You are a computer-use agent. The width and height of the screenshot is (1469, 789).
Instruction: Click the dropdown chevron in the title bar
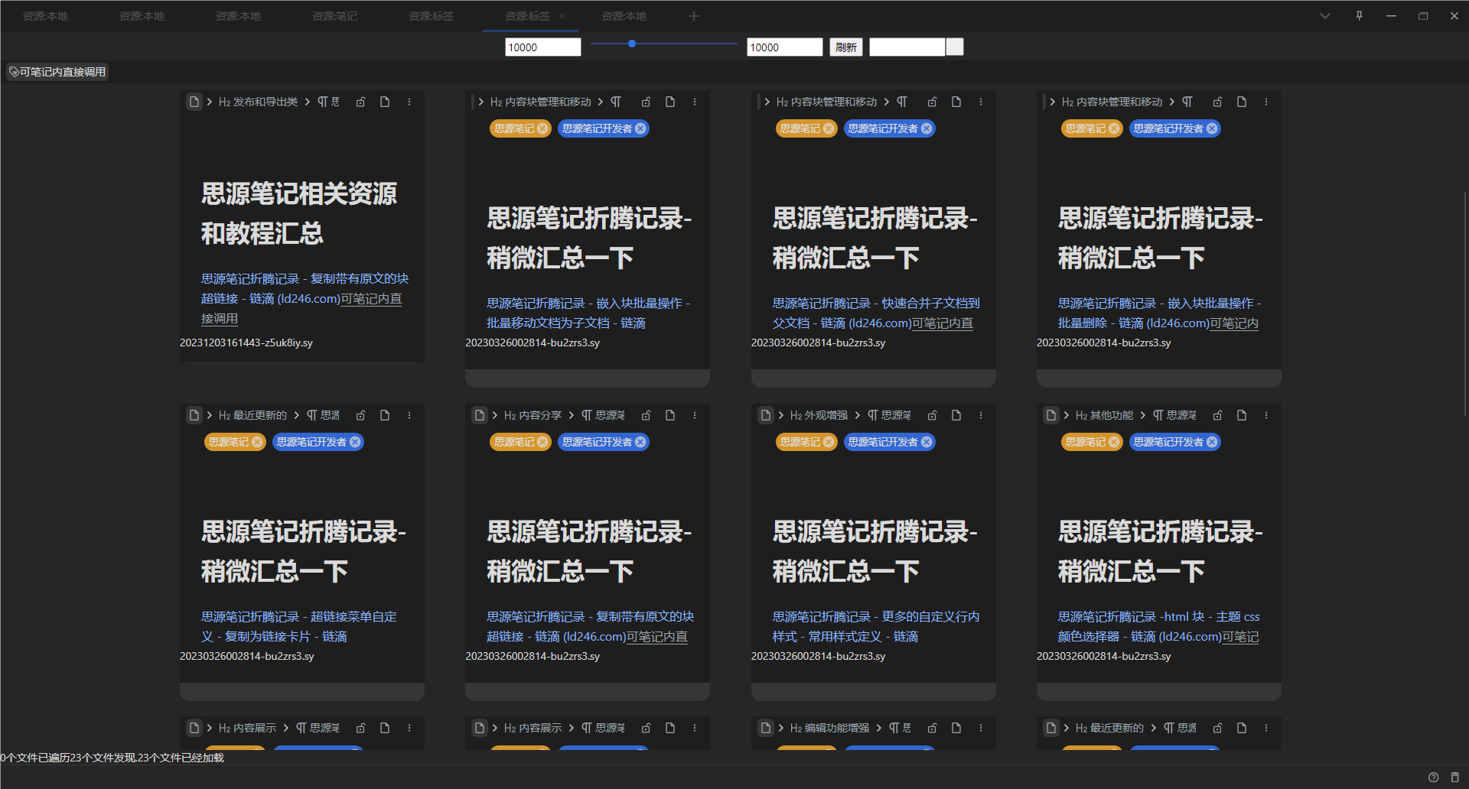pos(1324,15)
